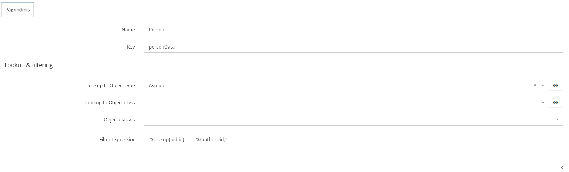Select the Asmuo value in Object type combo
This screenshot has width=569, height=172.
click(x=156, y=85)
